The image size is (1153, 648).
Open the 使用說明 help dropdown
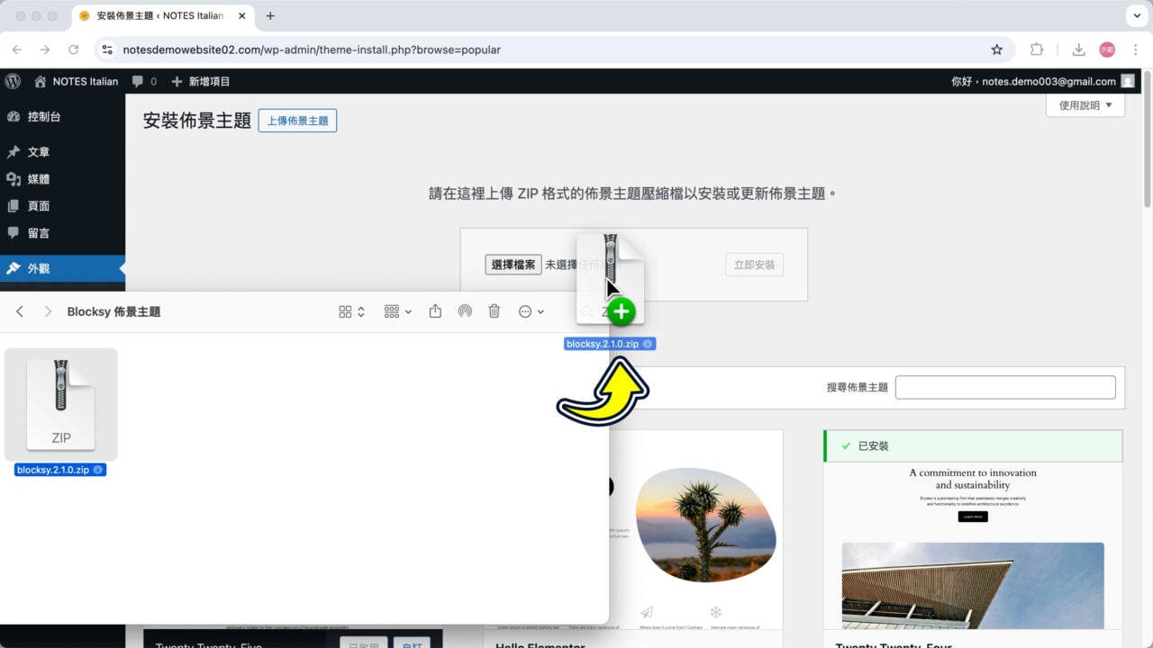[x=1085, y=104]
